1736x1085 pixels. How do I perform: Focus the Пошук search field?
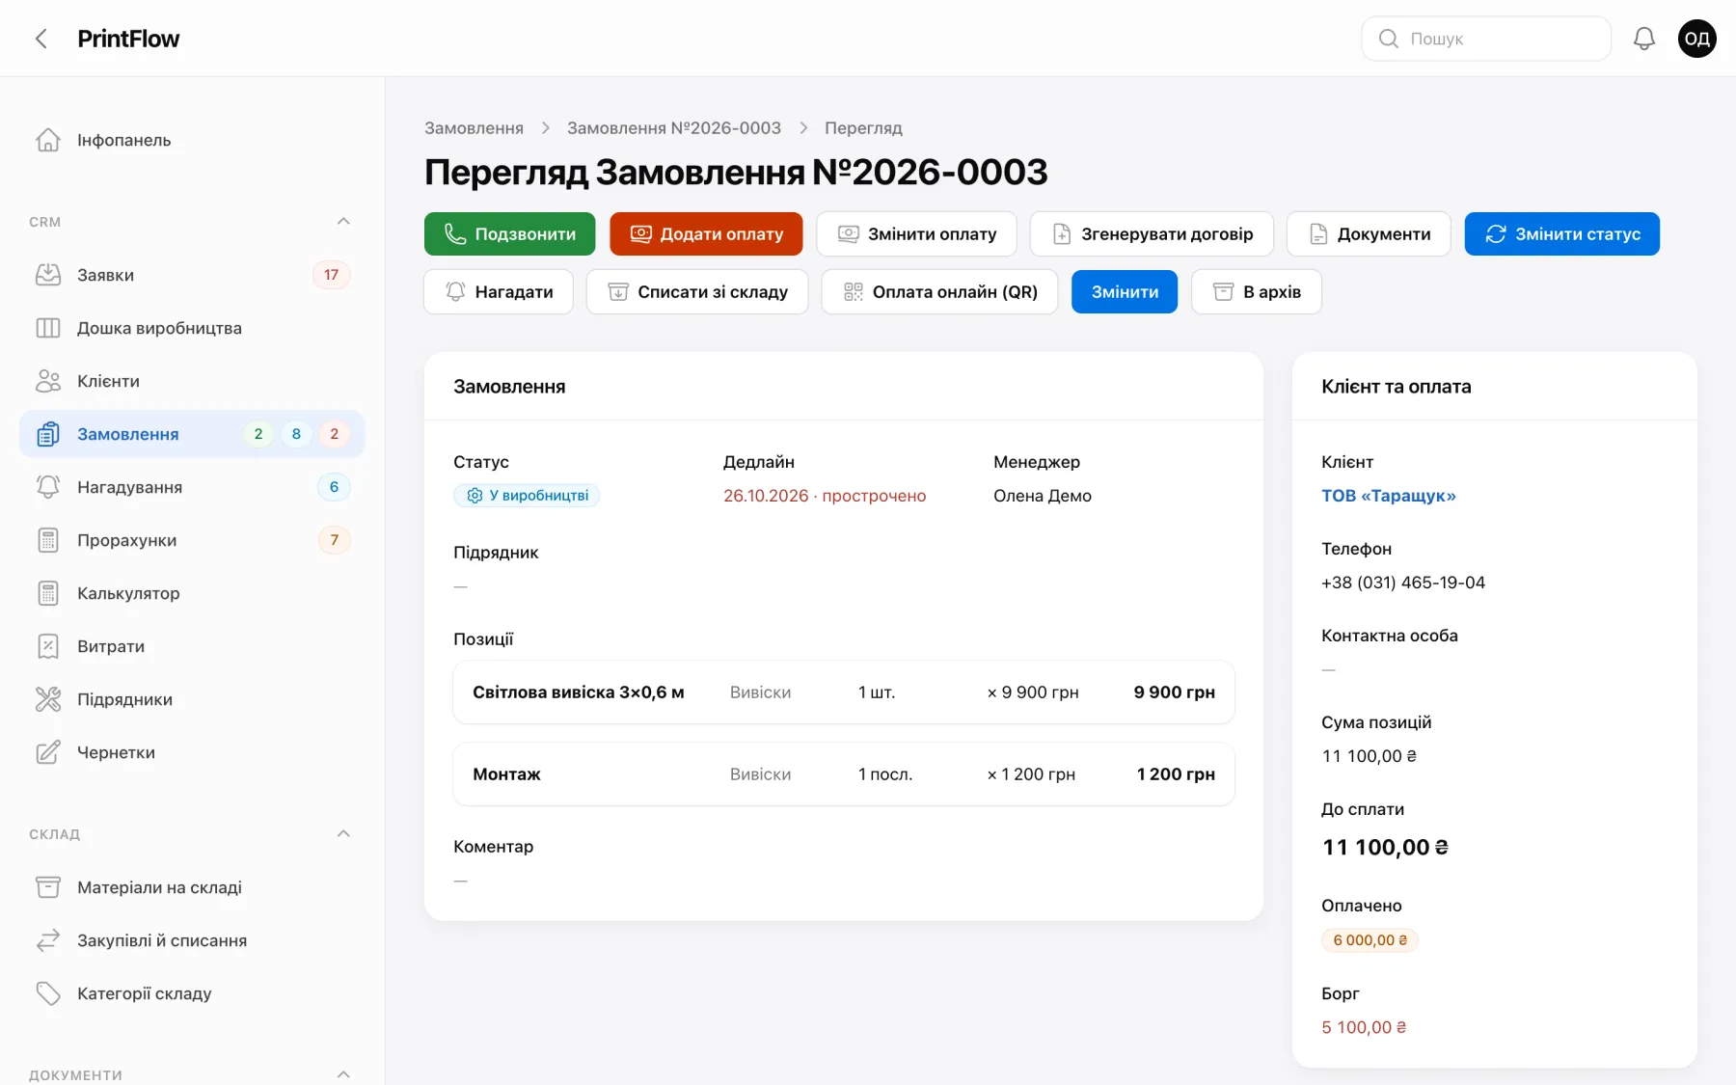tap(1486, 39)
